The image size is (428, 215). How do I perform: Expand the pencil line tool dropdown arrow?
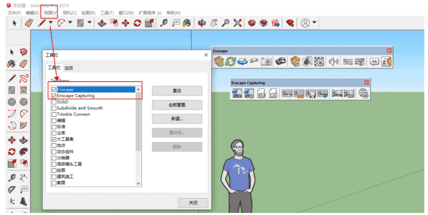(x=50, y=23)
